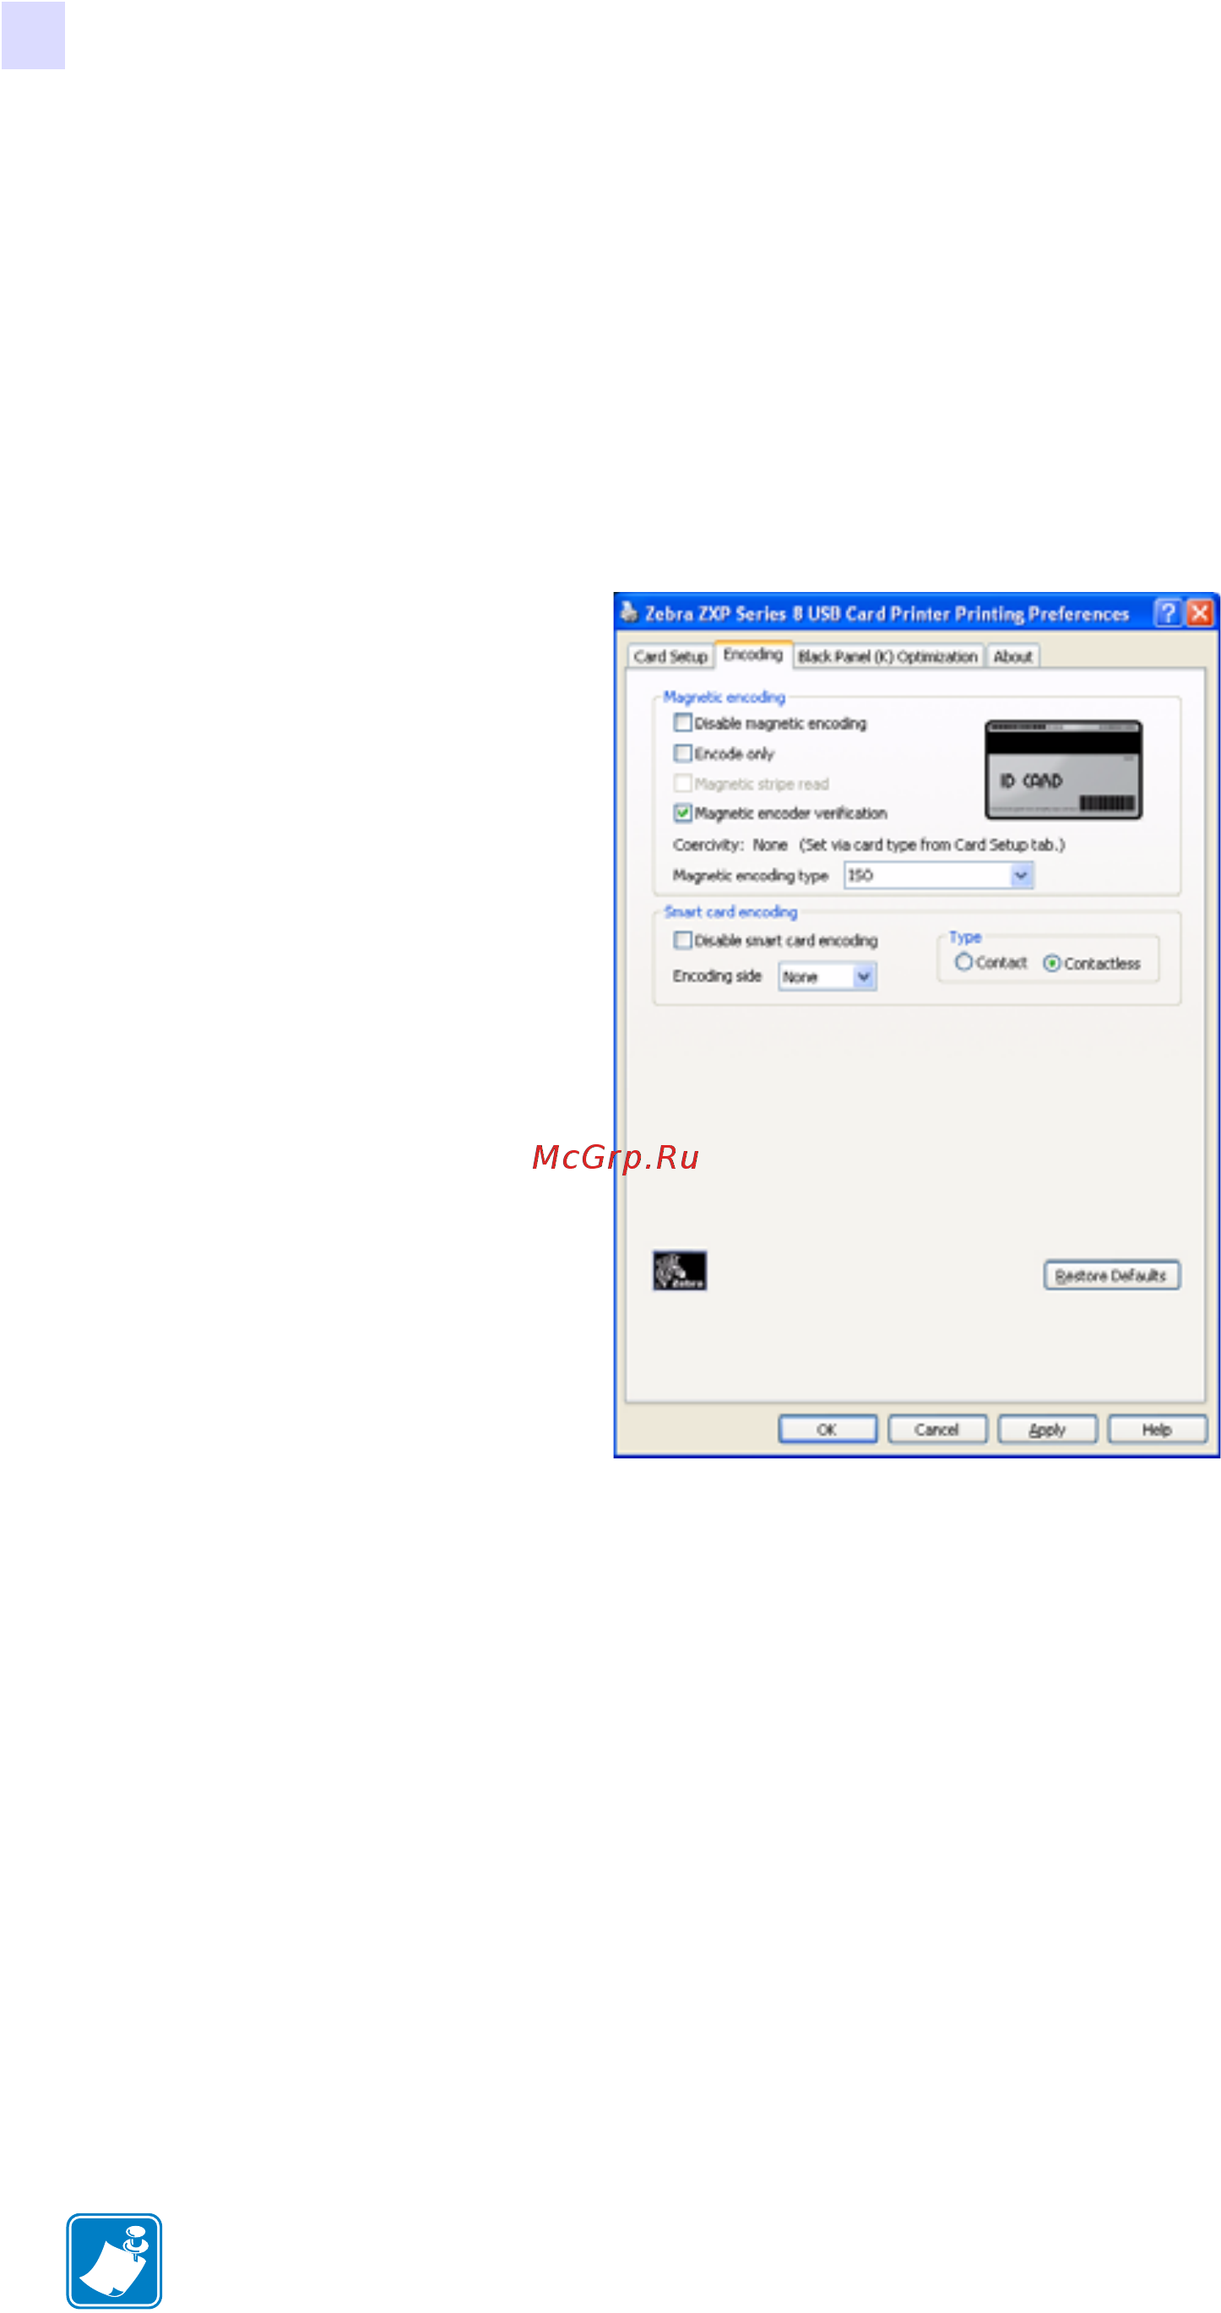Confirm with the OK button
This screenshot has height=2313, width=1221.
(x=827, y=1430)
